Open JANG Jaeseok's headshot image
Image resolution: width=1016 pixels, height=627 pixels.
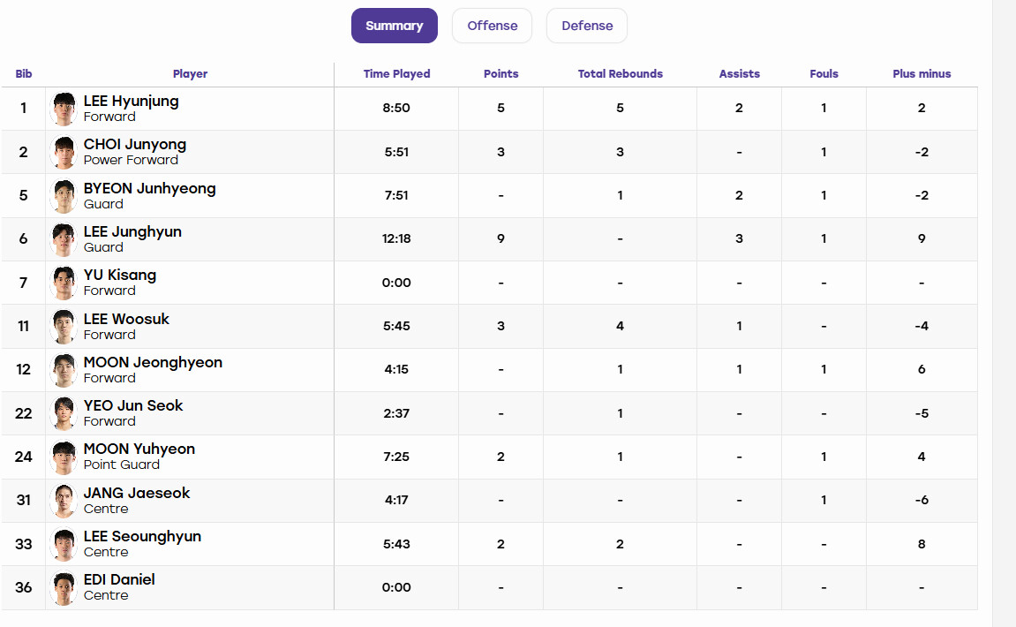[64, 501]
